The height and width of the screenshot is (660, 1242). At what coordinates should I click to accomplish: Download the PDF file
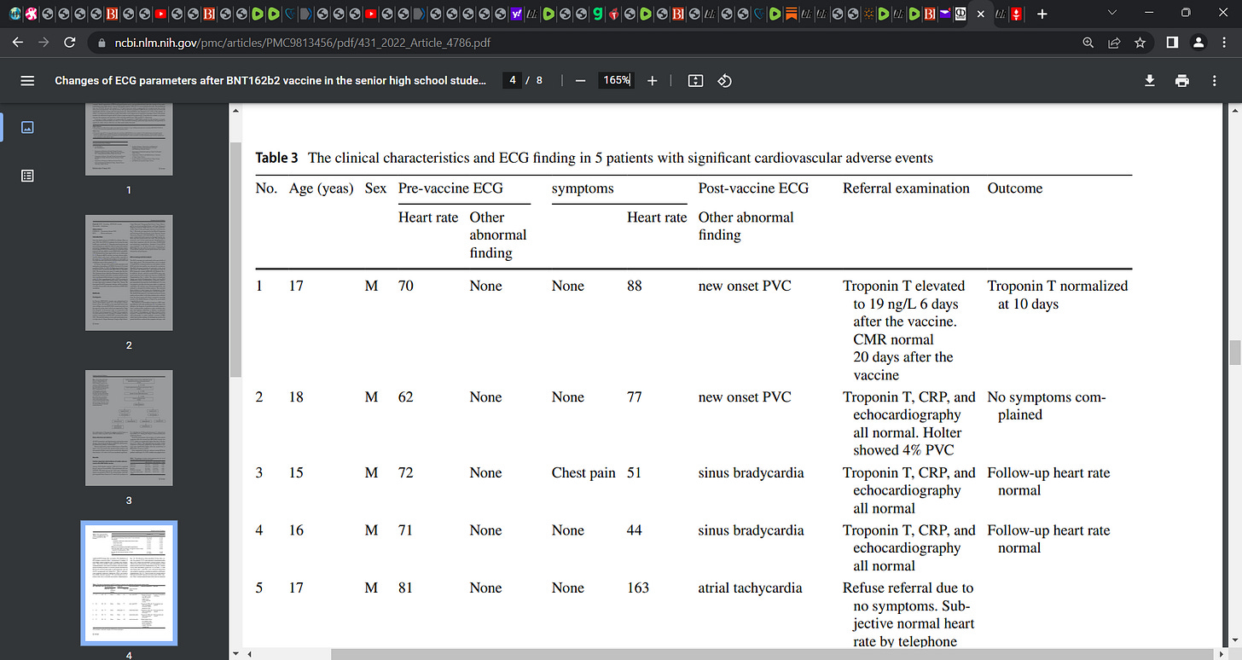coord(1150,80)
